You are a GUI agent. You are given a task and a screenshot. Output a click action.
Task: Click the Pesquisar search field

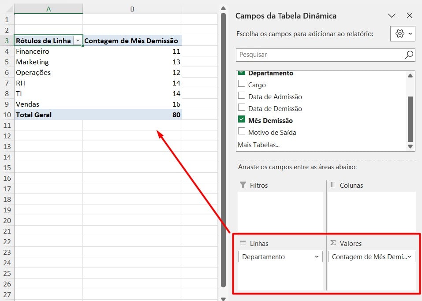[325, 55]
